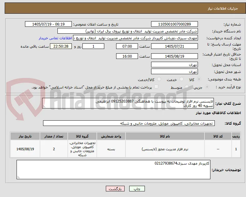Image resolution: width=246 pixels, height=197 pixels.
Task: Click the delivery city field تهران
Action: coord(175,72)
